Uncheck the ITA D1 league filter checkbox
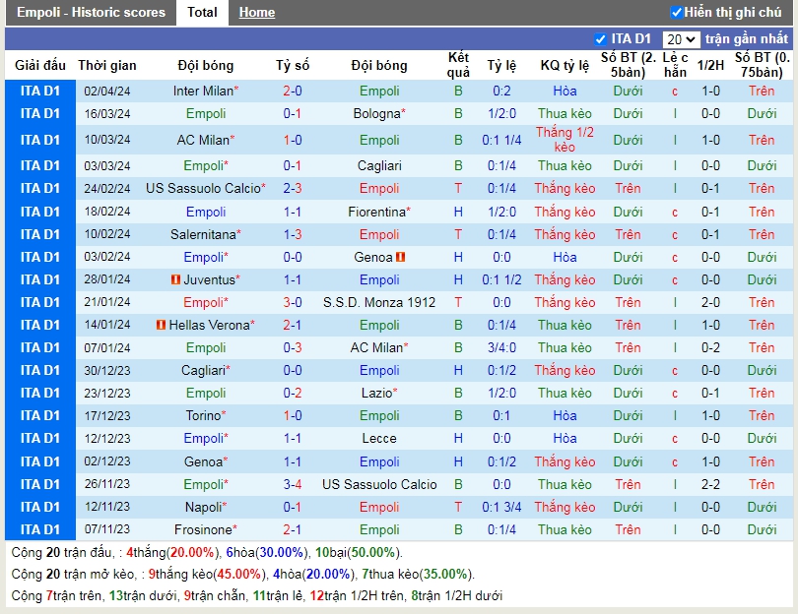This screenshot has width=798, height=614. [601, 39]
